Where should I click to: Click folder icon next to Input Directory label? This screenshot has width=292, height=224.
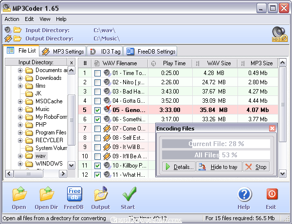click(18, 30)
